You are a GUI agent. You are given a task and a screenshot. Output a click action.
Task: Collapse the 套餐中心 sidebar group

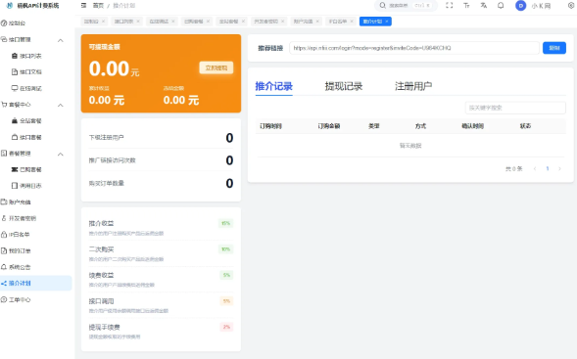point(61,105)
